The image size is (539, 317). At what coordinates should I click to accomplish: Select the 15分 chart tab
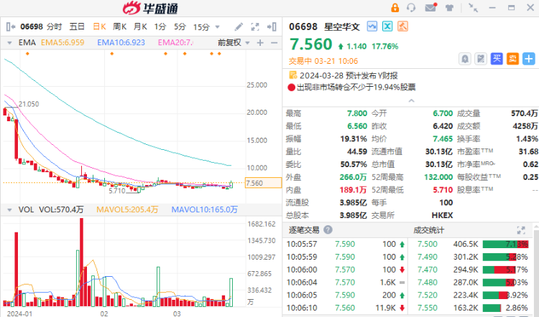201,27
